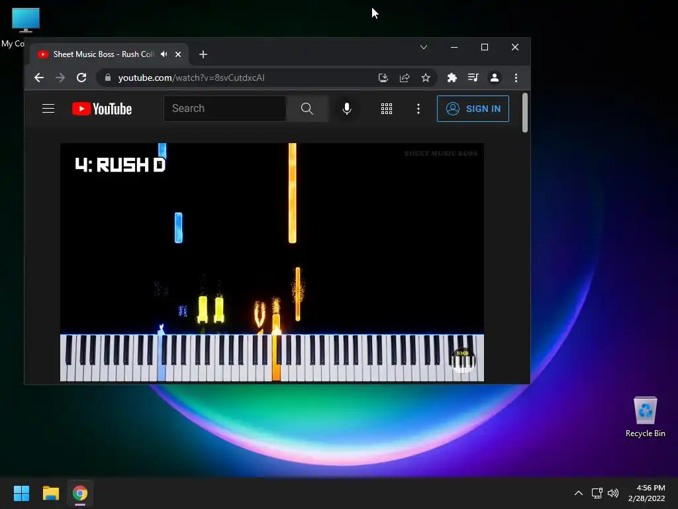Click the page vertical scrollbar thumb

pyautogui.click(x=525, y=113)
